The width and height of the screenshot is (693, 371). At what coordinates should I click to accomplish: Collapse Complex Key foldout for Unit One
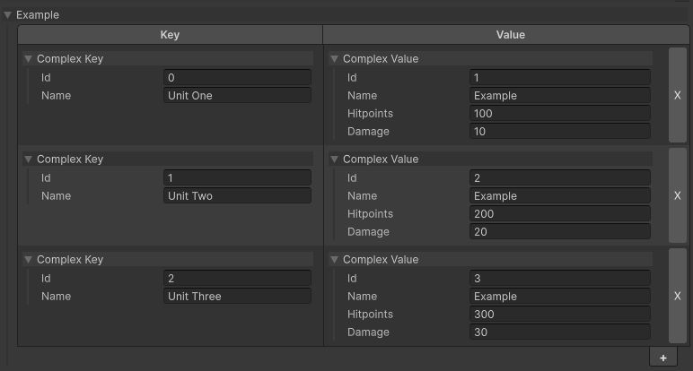click(29, 59)
